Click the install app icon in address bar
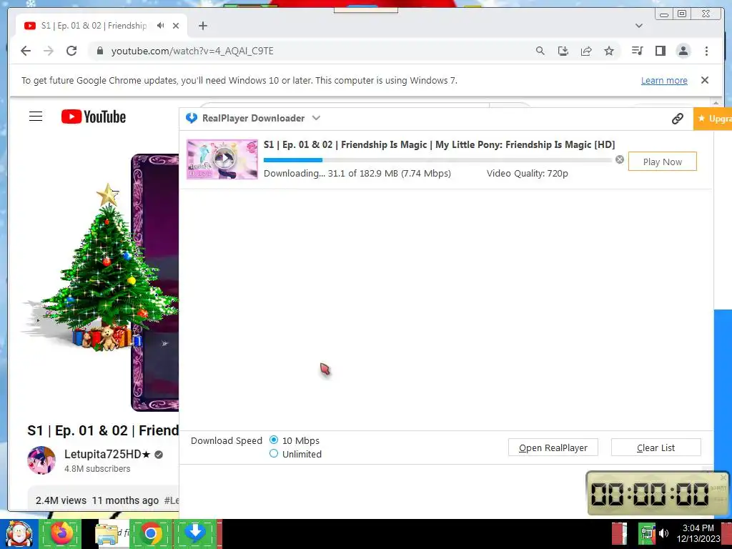The image size is (732, 549). pos(563,51)
